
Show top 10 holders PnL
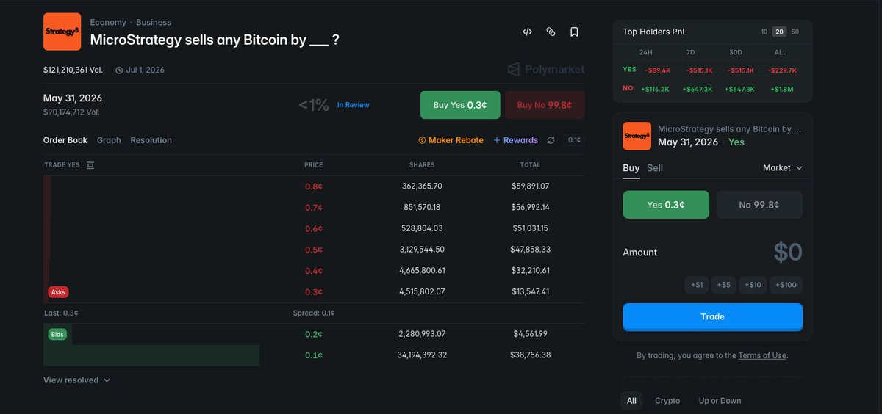[764, 32]
